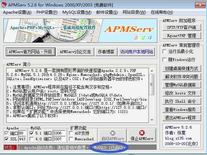Click 解决软件冲突问题 button
This screenshot has width=207, height=155.
(182, 77)
